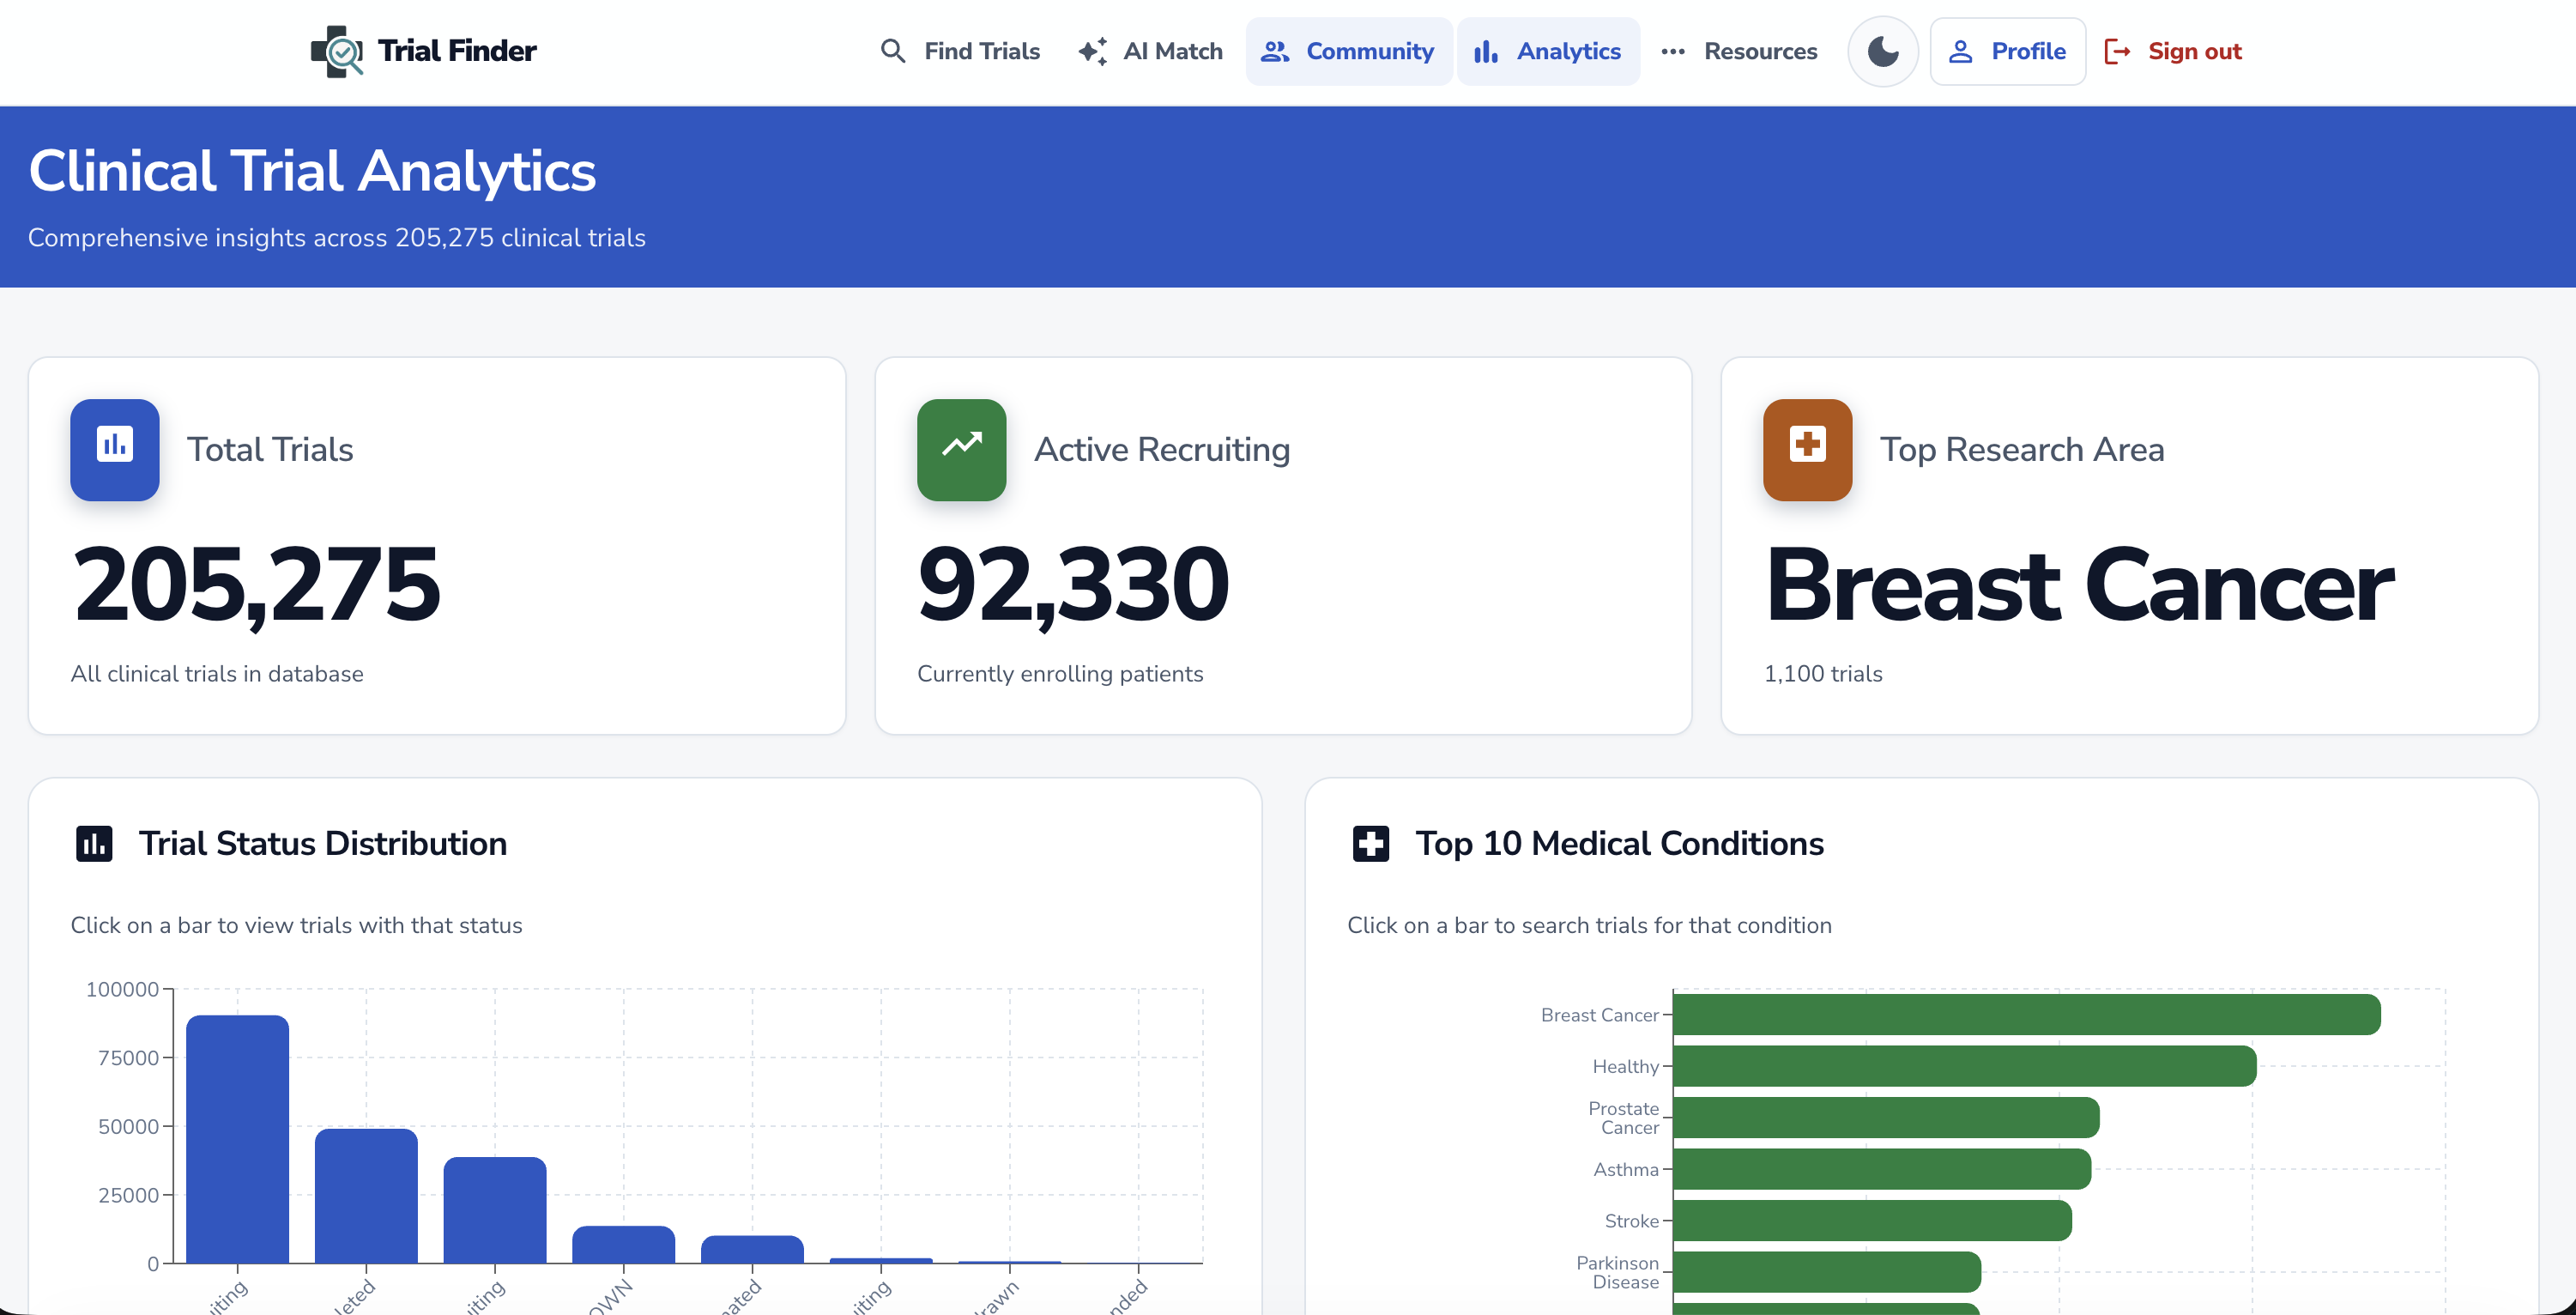Click the Prostate Cancer axis label
This screenshot has height=1315, width=2576.
point(1623,1118)
